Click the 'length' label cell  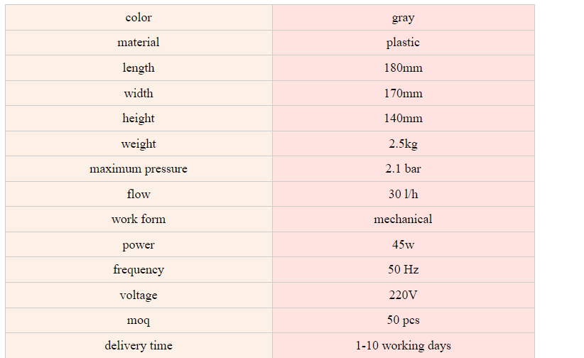139,68
